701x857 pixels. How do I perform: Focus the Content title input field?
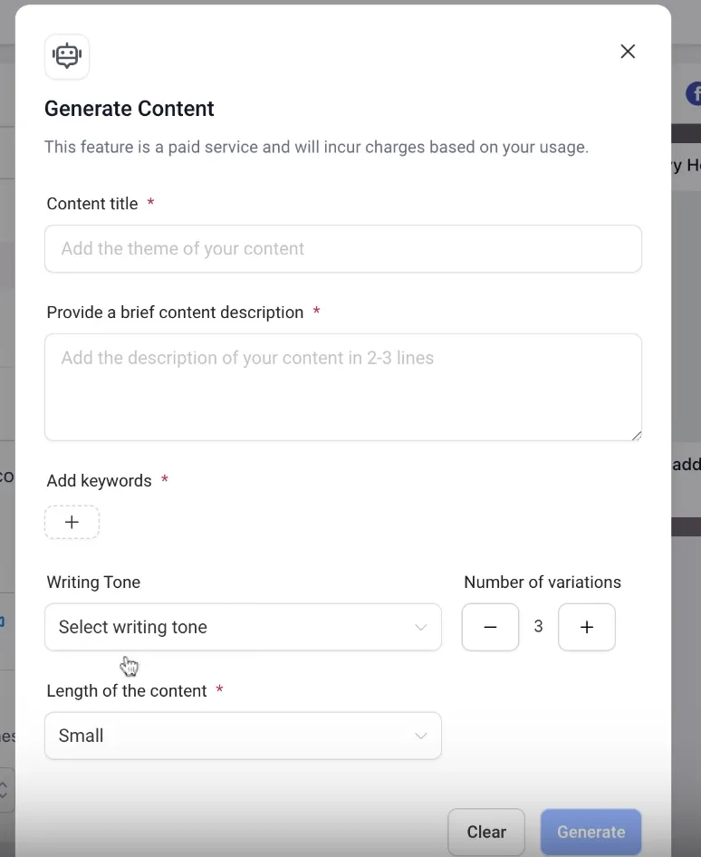pyautogui.click(x=343, y=249)
